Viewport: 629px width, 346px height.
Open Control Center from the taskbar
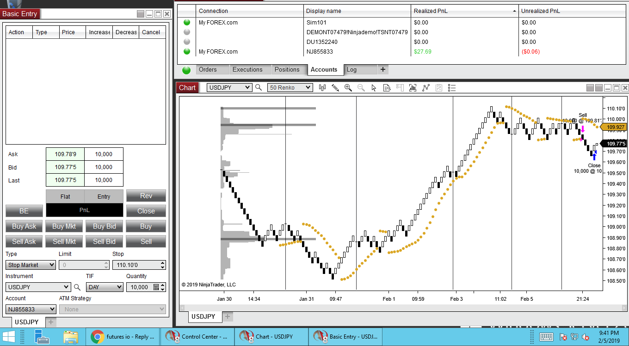point(198,337)
